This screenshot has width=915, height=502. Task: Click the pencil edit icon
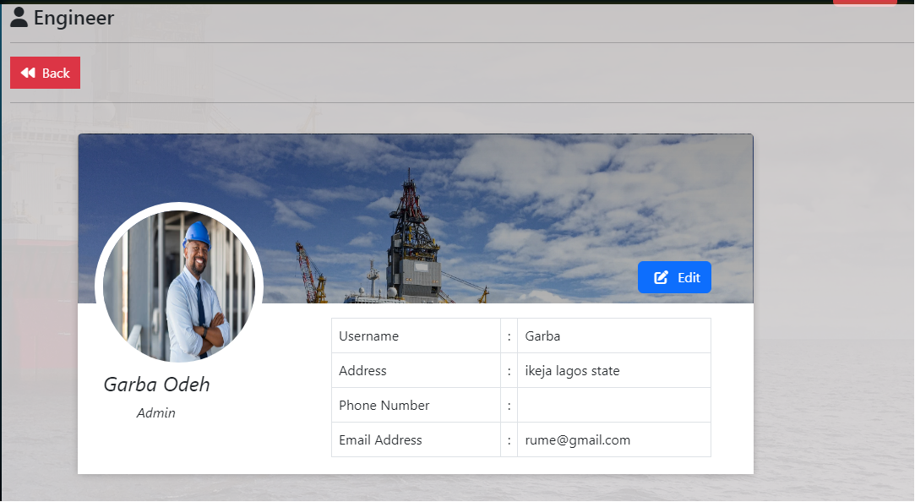pos(661,277)
